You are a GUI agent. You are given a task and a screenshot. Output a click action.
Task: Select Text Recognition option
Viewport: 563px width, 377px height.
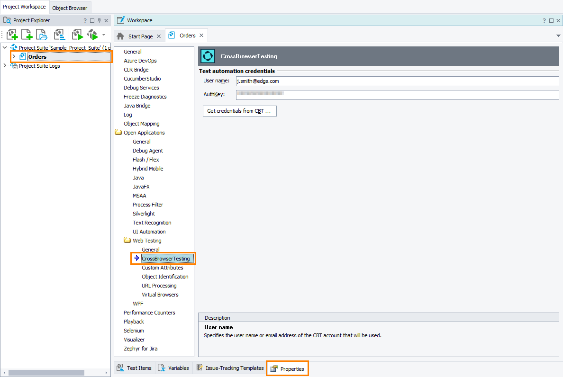point(152,223)
